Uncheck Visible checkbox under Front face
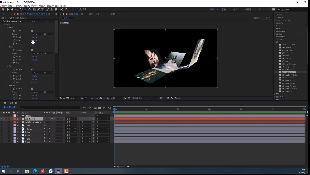 tap(32, 31)
